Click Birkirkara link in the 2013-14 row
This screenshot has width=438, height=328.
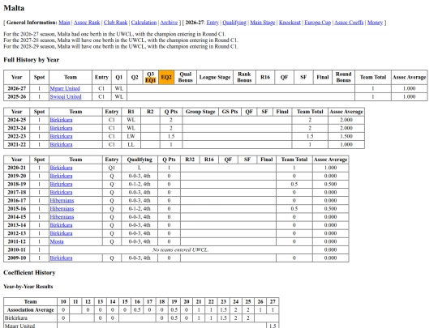tap(61, 225)
